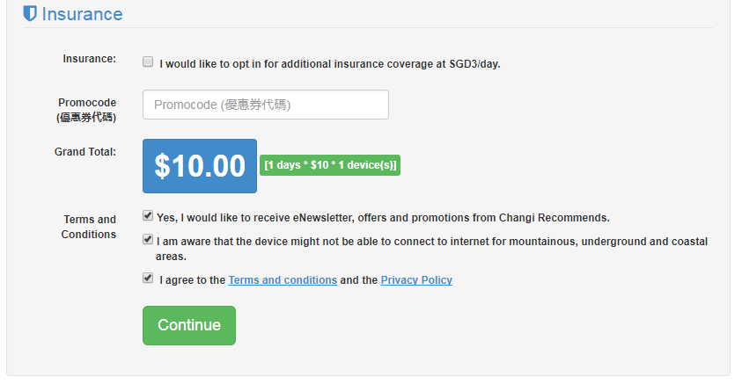
Task: Open the Privacy Policy link
Action: pyautogui.click(x=416, y=280)
